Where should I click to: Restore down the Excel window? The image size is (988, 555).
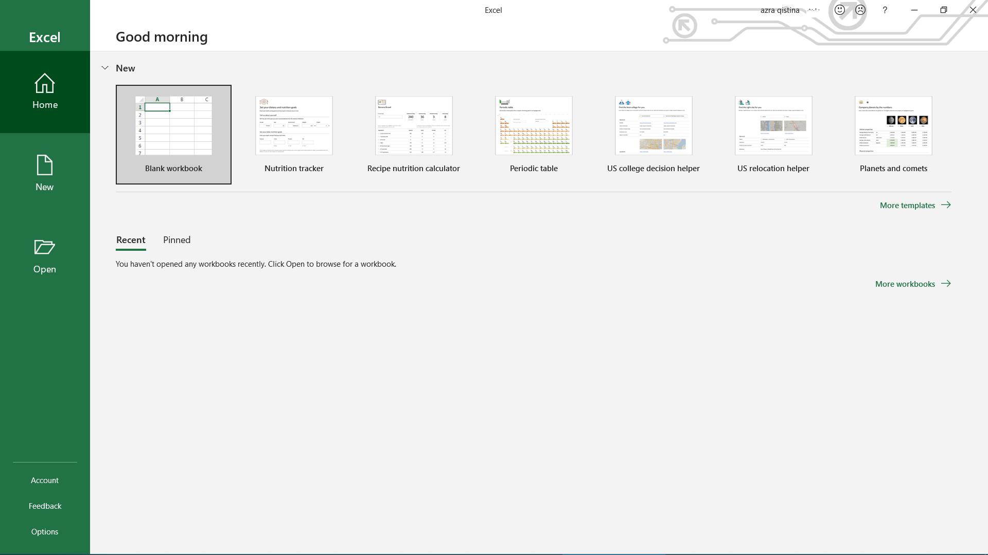click(944, 10)
